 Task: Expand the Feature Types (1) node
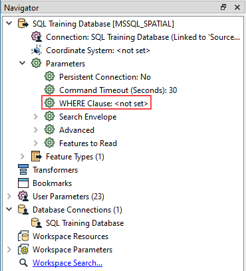coord(23,156)
